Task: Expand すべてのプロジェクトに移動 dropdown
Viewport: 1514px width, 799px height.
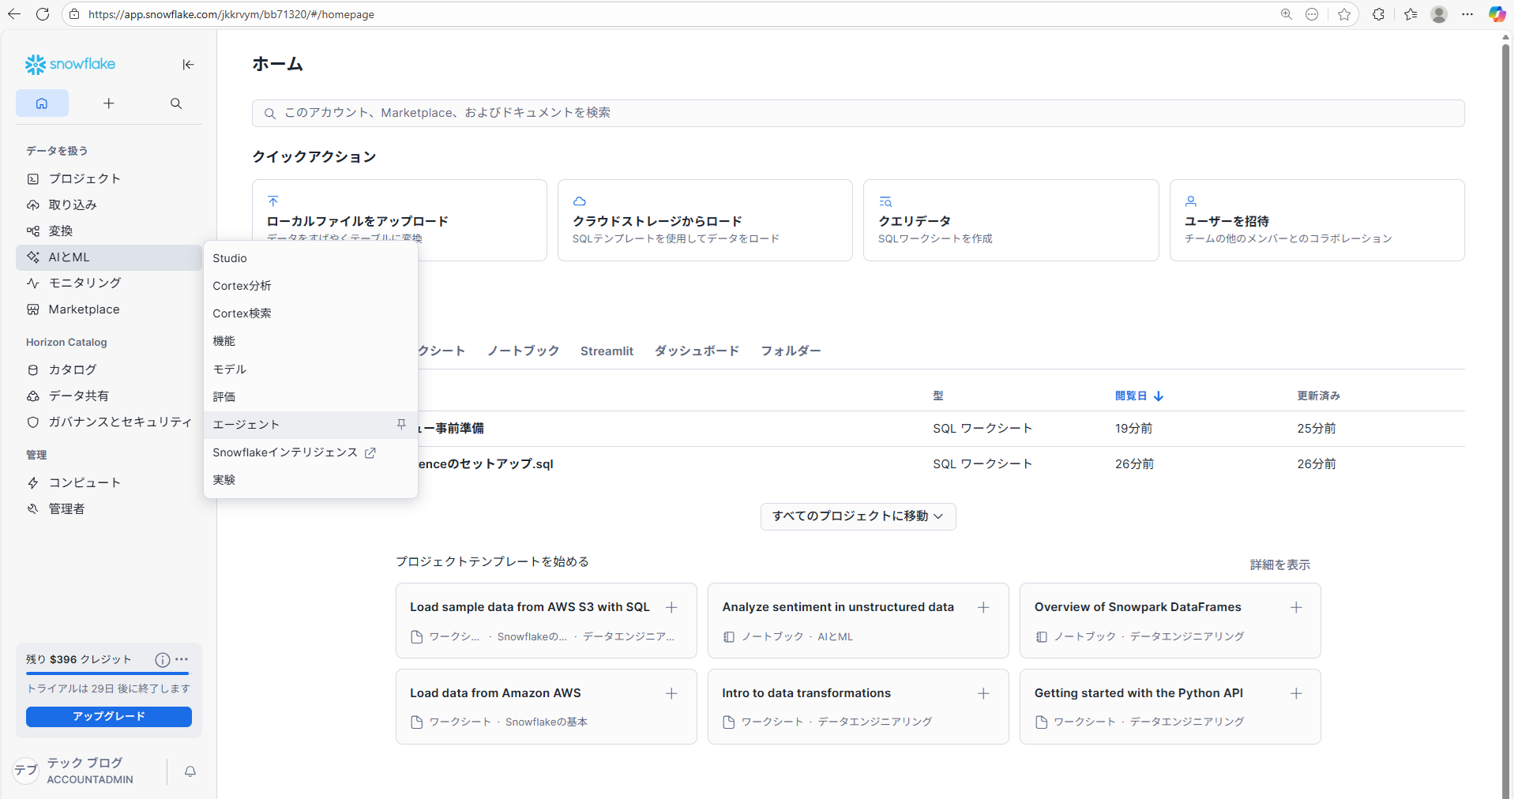Action: click(x=858, y=516)
